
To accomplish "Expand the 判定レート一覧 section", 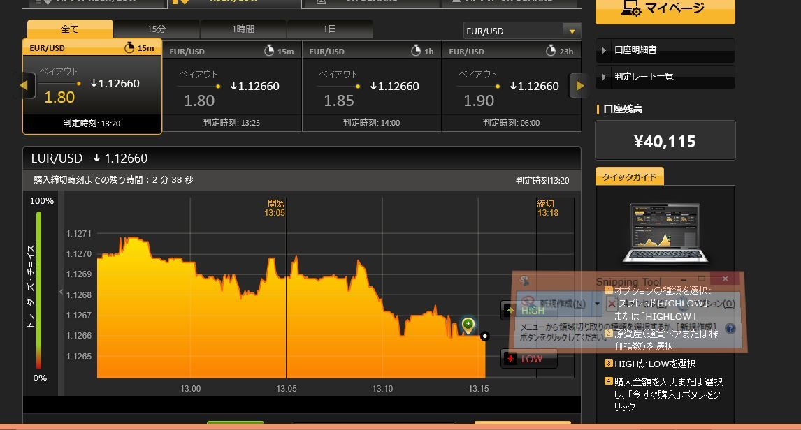I will pos(665,77).
